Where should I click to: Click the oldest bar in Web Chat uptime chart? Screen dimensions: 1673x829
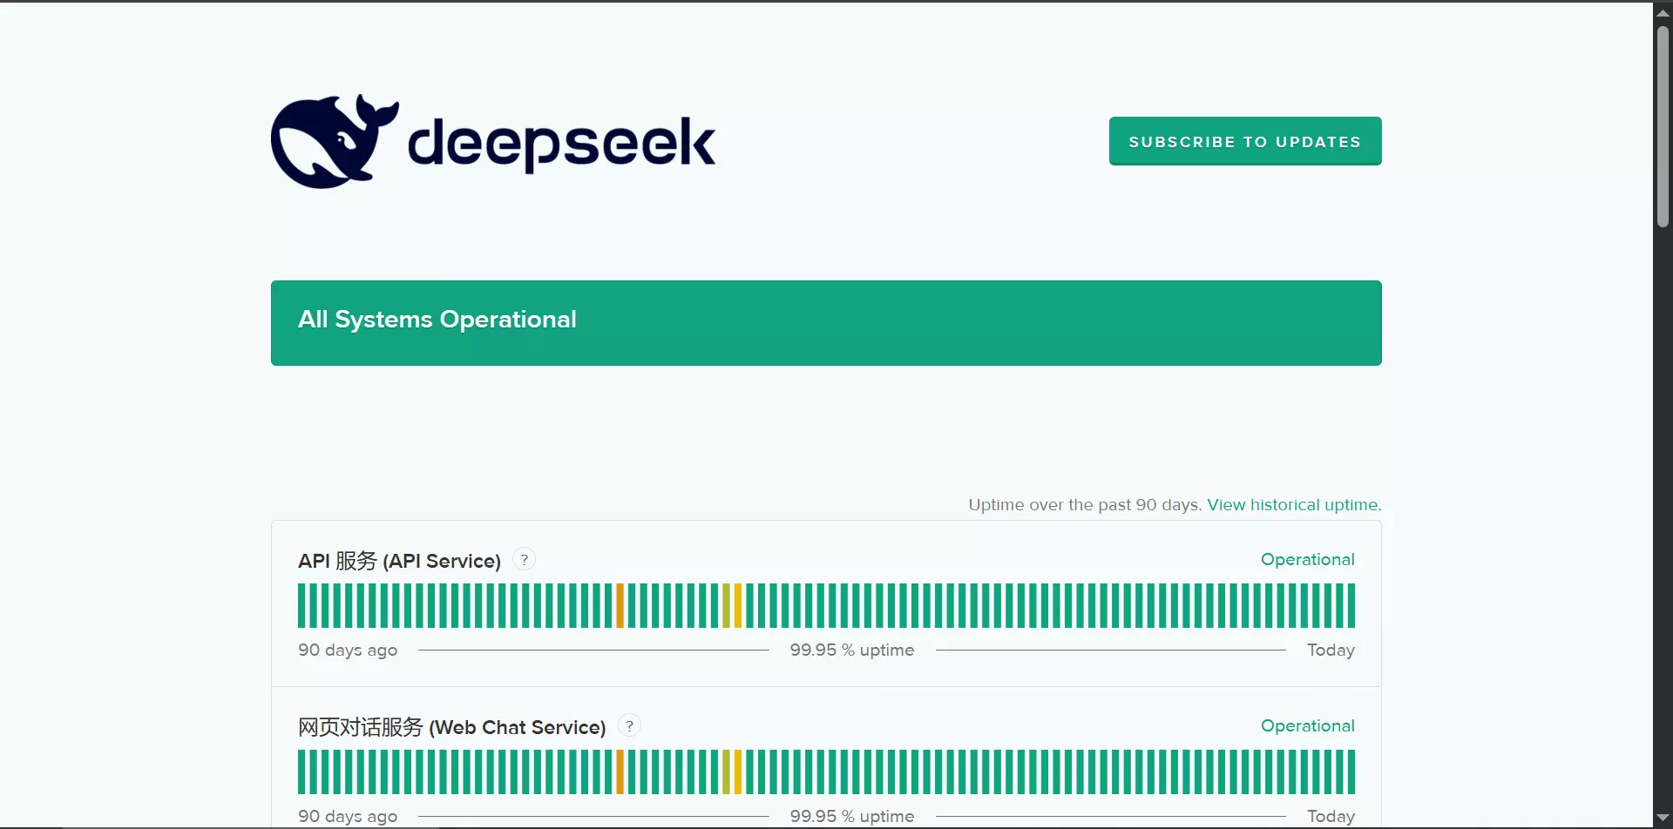click(301, 770)
